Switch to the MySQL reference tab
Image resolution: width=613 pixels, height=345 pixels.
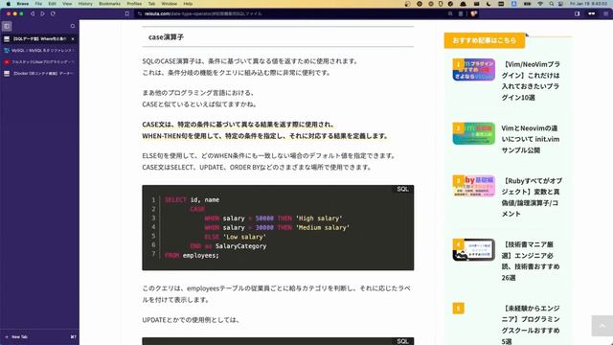click(38, 51)
